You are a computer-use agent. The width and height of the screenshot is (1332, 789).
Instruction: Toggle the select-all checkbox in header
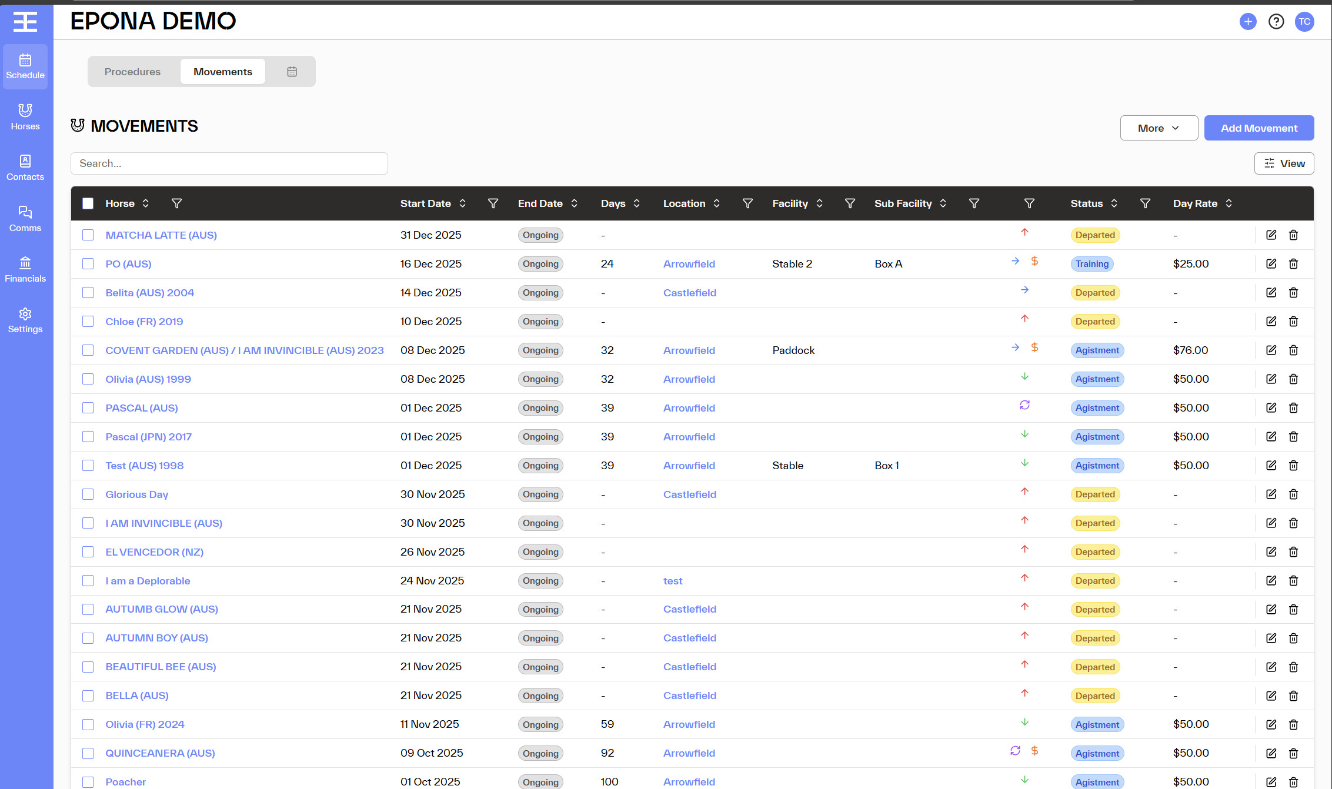click(88, 203)
